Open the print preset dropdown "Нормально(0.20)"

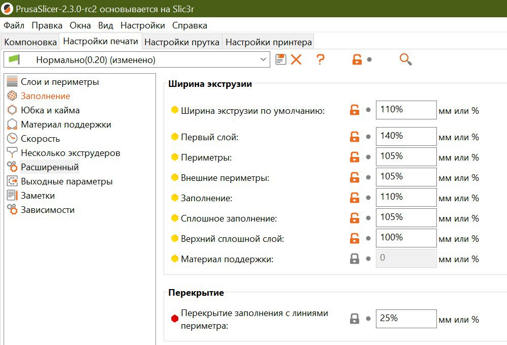(137, 59)
